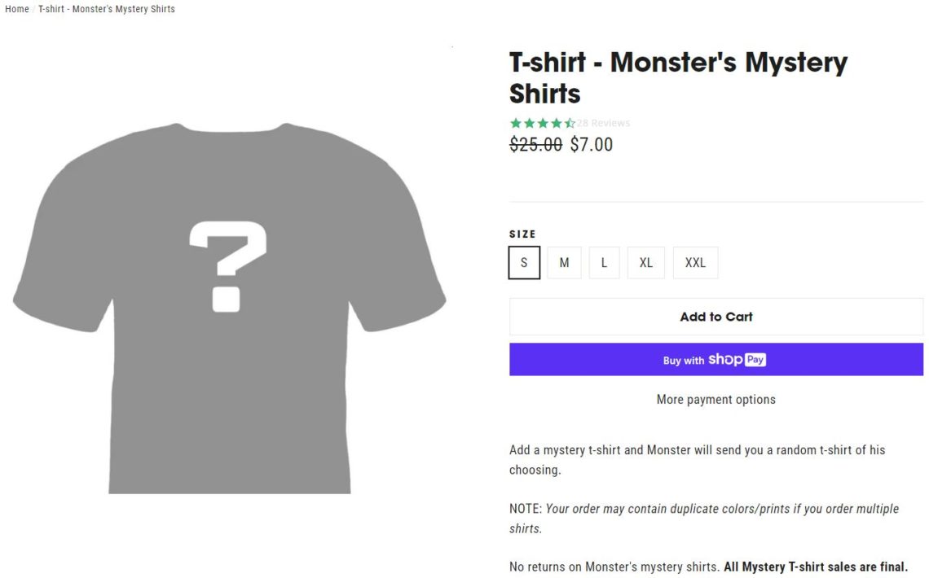Image resolution: width=929 pixels, height=578 pixels.
Task: Select the XL size button
Action: (645, 263)
